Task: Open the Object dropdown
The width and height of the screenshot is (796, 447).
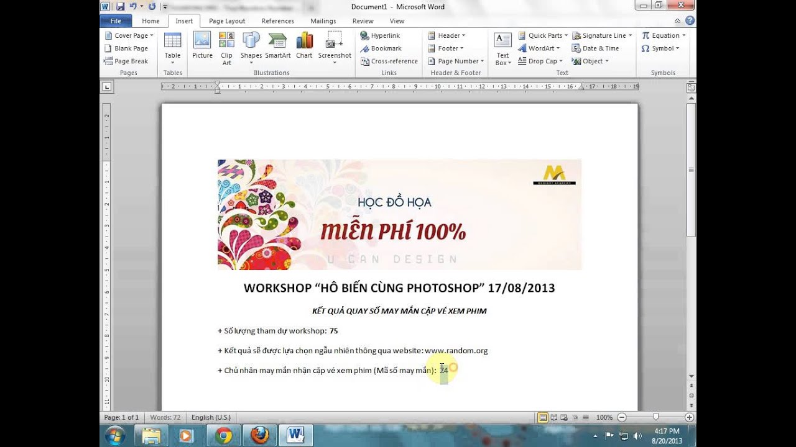Action: pyautogui.click(x=590, y=61)
